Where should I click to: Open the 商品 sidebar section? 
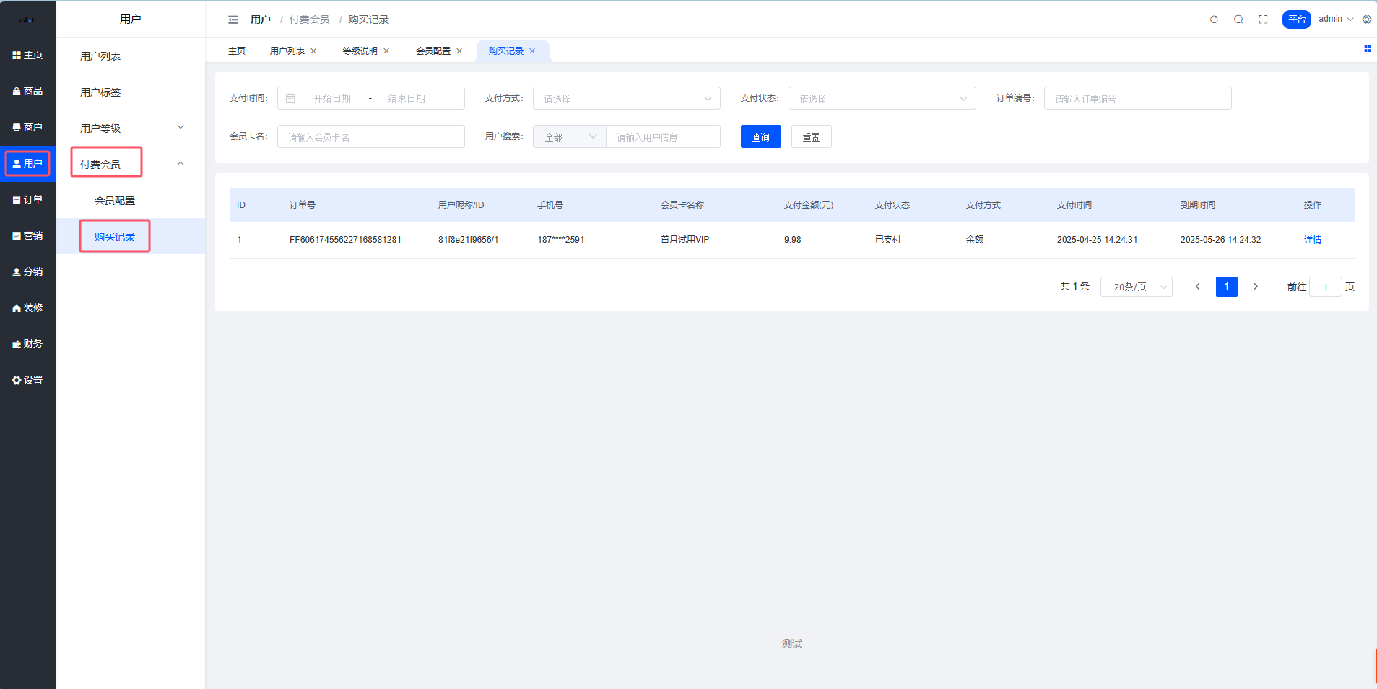tap(27, 91)
